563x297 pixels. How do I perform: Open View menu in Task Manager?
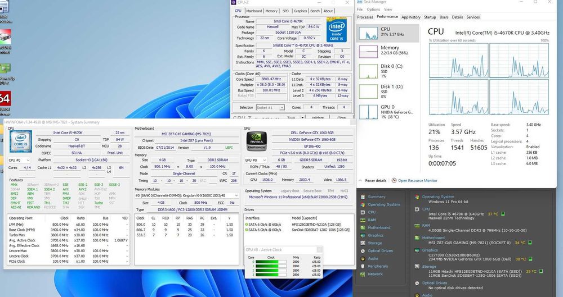(x=388, y=10)
